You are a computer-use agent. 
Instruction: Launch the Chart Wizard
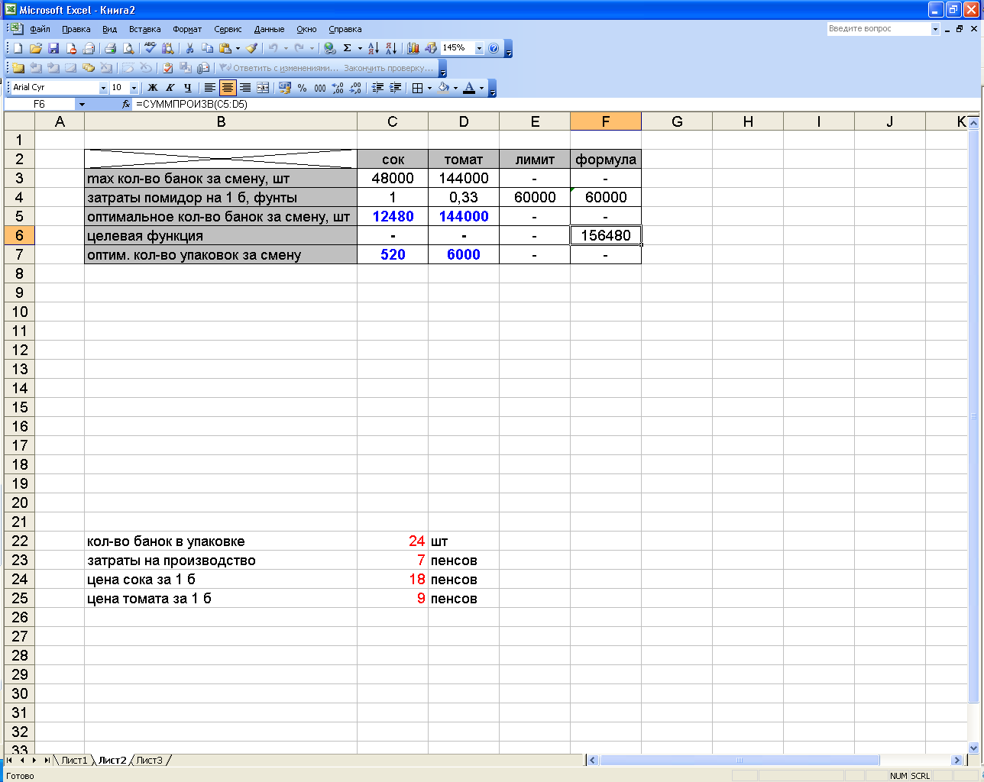pyautogui.click(x=413, y=48)
